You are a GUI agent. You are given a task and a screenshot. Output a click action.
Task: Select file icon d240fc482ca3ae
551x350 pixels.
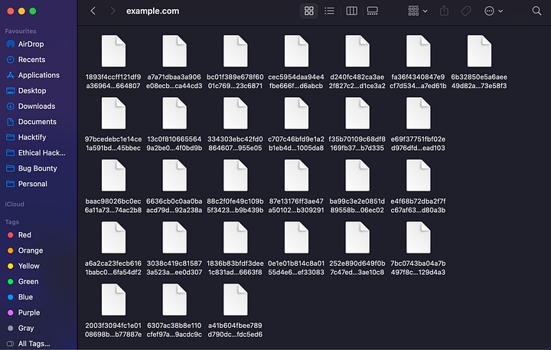tap(357, 51)
